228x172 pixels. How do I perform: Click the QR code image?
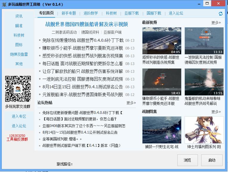pyautogui.click(x=18, y=89)
